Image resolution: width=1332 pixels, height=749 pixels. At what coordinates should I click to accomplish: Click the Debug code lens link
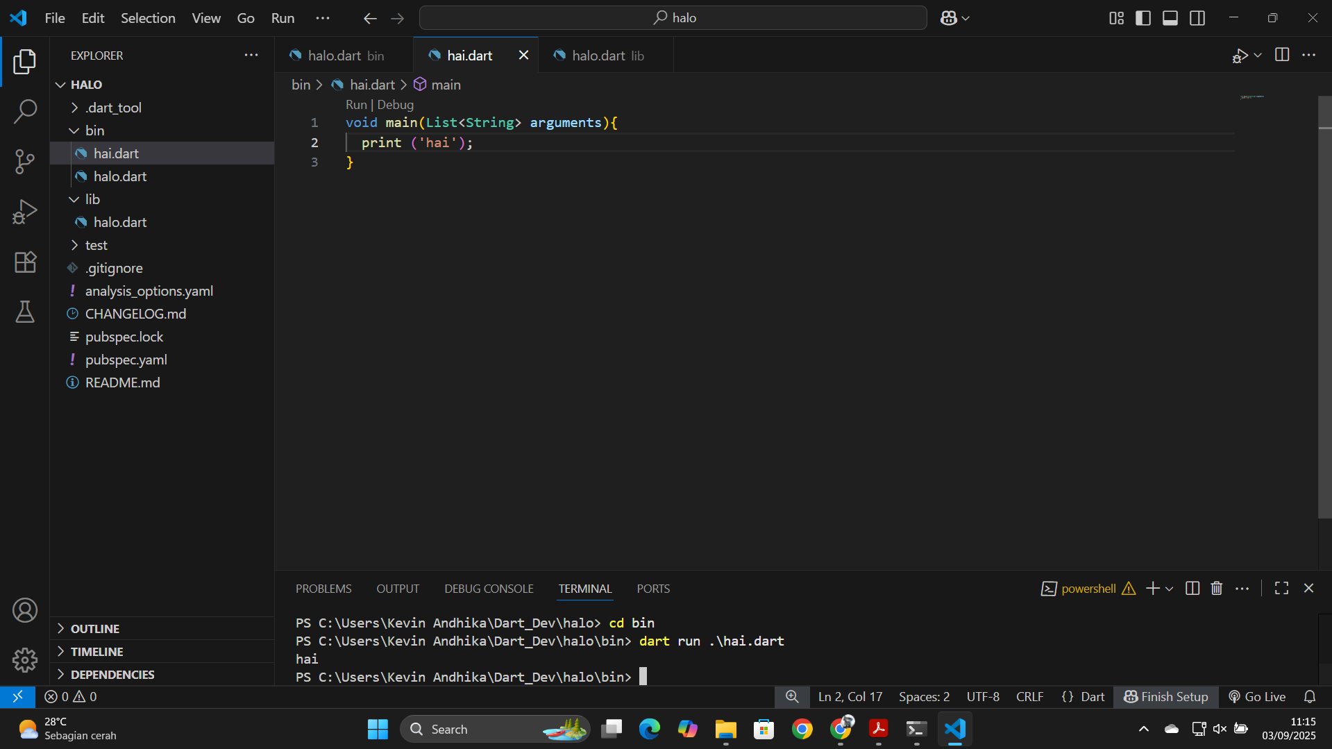(x=395, y=105)
